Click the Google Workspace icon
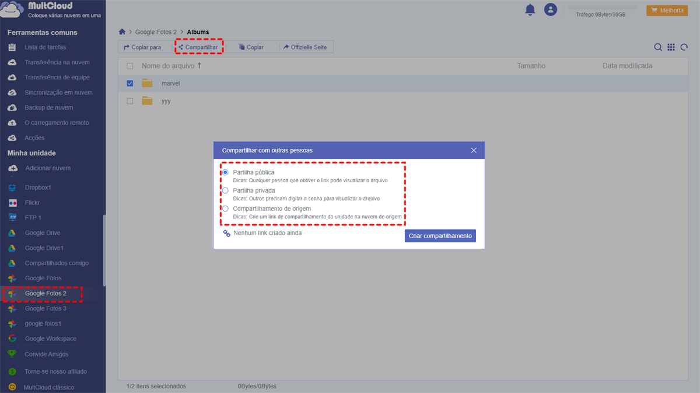 coord(12,339)
